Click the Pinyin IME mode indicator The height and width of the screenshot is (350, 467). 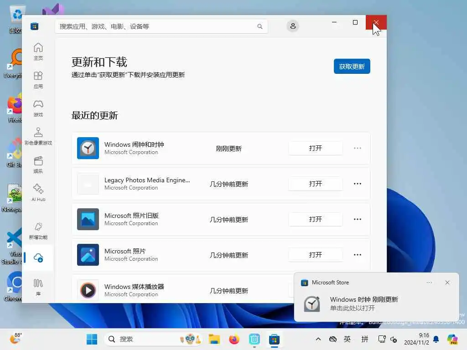365,339
